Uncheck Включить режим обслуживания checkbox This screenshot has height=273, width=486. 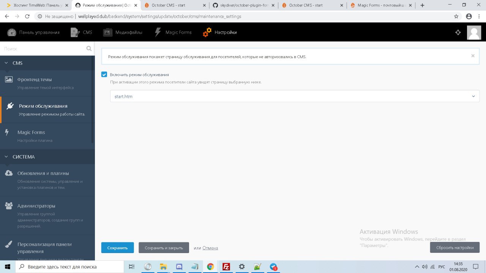coord(104,75)
